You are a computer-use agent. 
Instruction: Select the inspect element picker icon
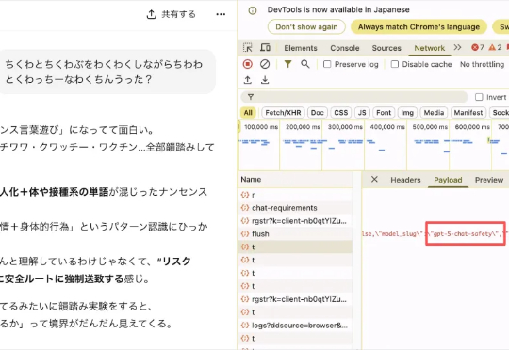[x=248, y=48]
